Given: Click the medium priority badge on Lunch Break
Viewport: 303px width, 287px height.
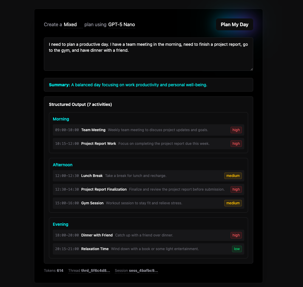Looking at the screenshot, I should (233, 175).
